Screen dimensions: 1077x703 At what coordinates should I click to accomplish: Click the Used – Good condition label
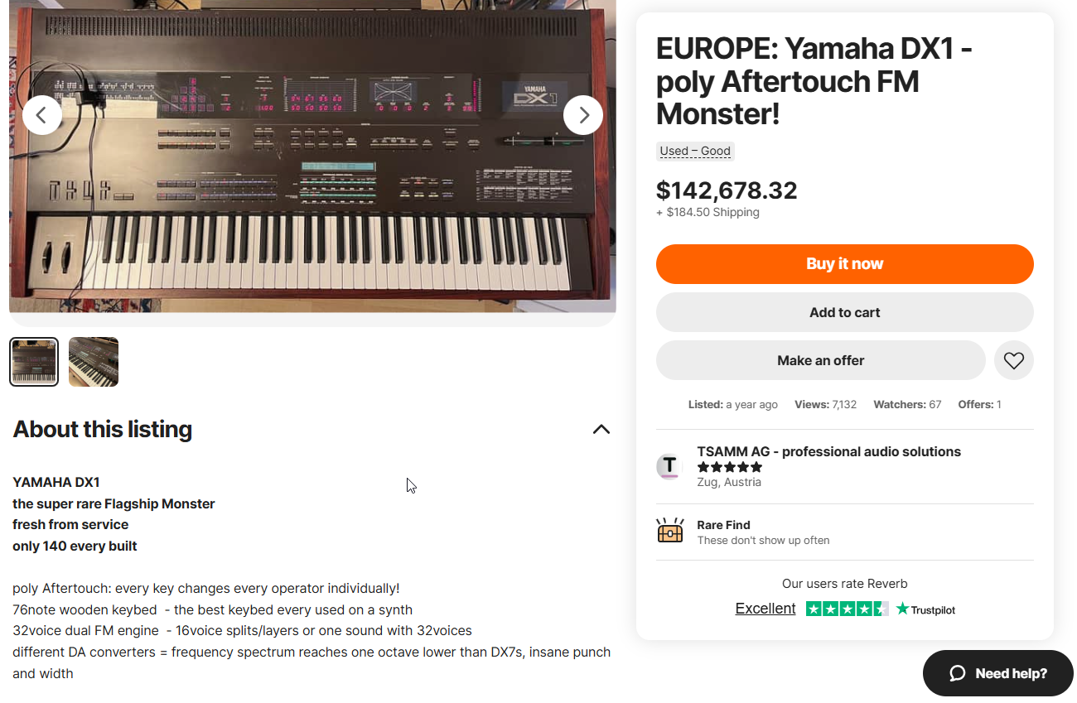695,151
